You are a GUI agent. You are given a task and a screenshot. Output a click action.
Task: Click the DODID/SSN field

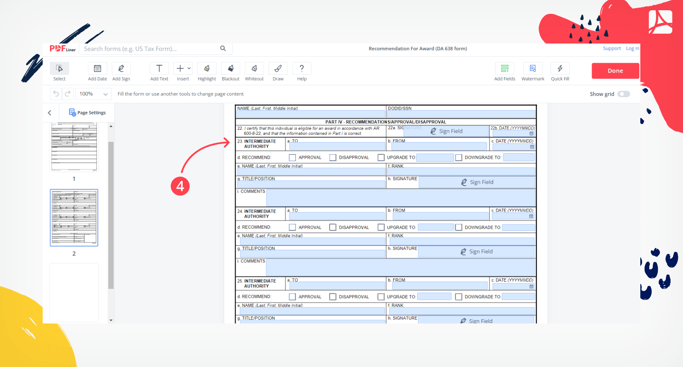461,114
